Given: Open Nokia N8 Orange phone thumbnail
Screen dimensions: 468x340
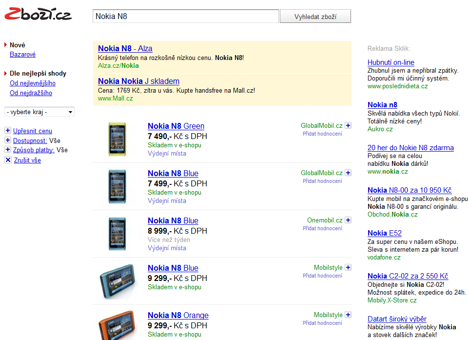Looking at the screenshot, I should (117, 325).
